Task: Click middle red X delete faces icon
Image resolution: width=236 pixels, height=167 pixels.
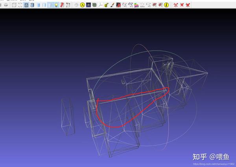Action: click(182, 5)
